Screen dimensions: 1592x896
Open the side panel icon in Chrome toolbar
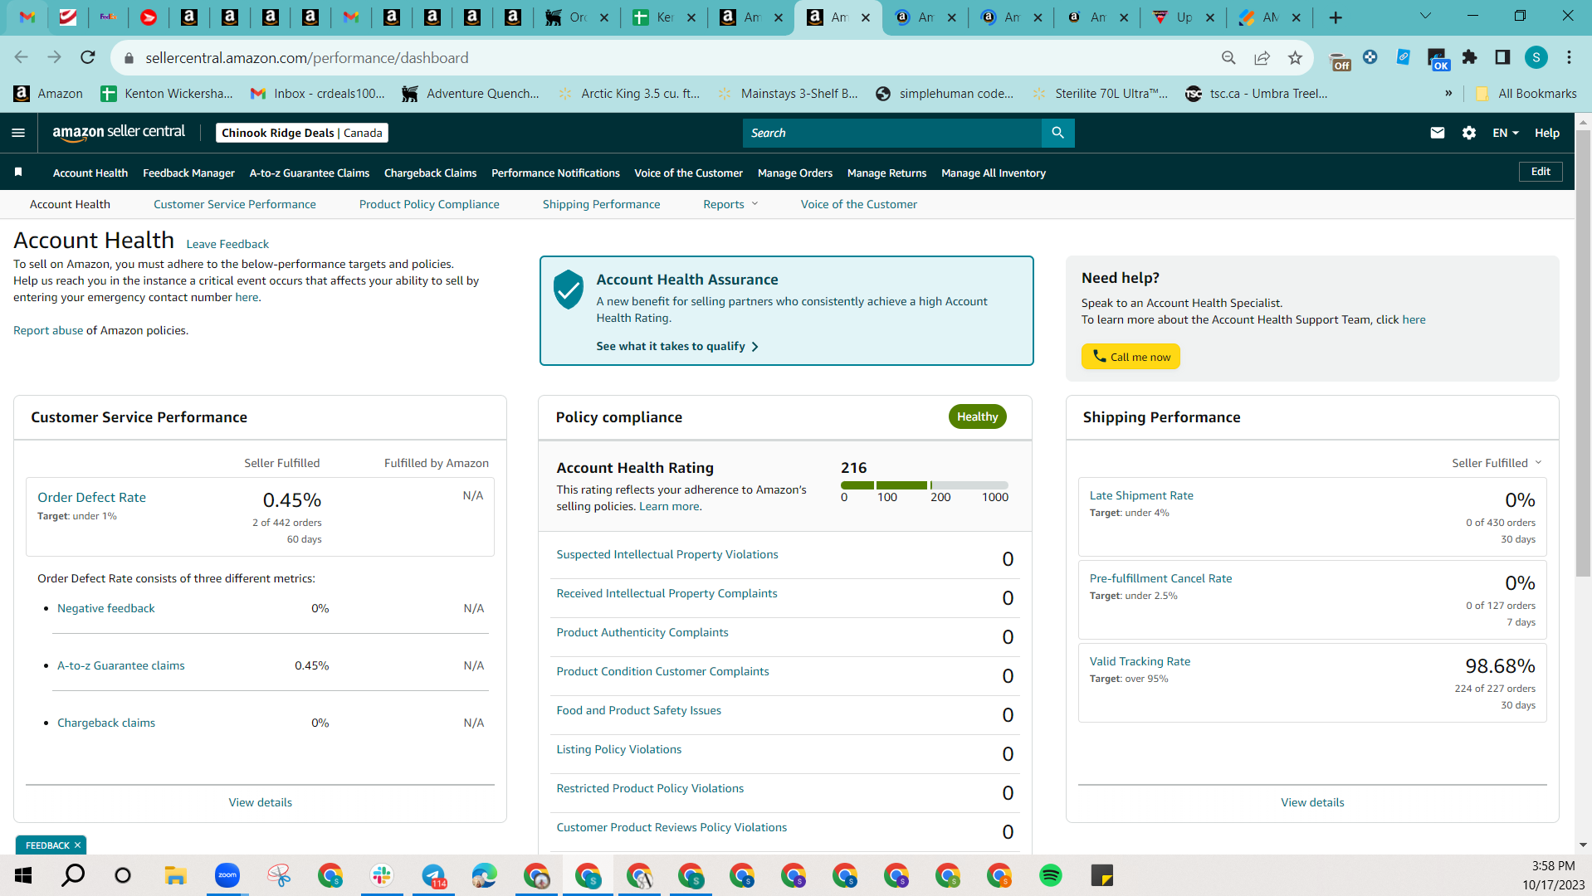point(1502,57)
